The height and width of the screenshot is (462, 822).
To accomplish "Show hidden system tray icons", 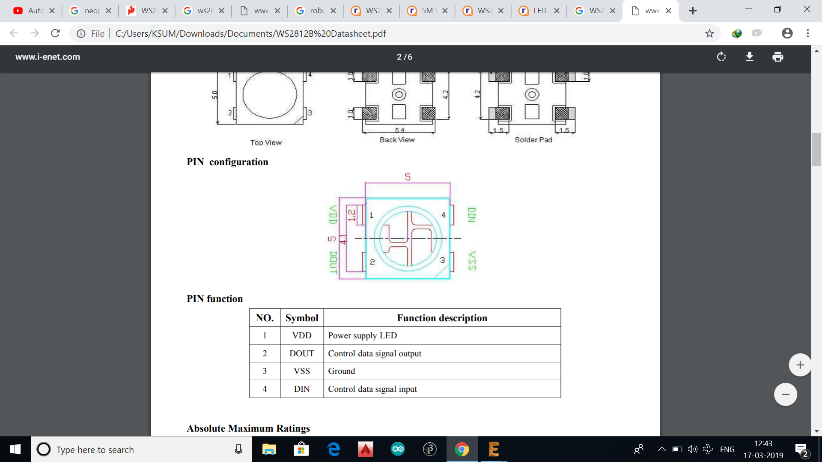I will tap(661, 449).
